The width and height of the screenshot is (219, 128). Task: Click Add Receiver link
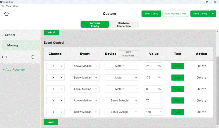click(14, 70)
